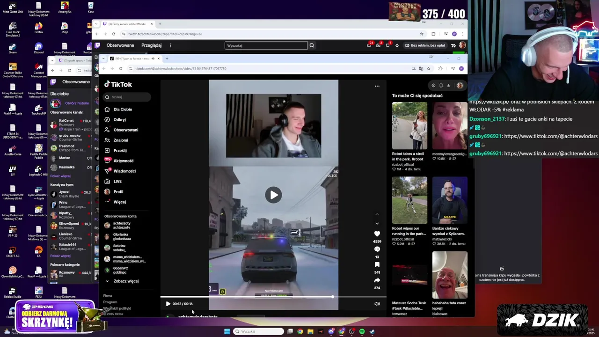Bookmark TikTok page with address bar star
Screen dimensions: 599x337
click(429, 68)
